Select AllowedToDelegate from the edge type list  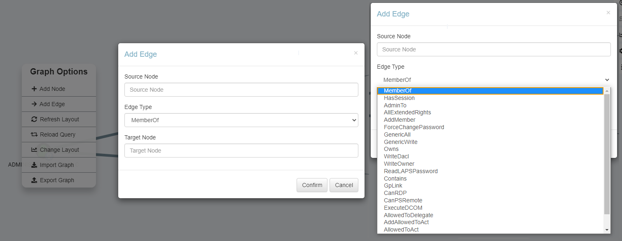[408, 215]
